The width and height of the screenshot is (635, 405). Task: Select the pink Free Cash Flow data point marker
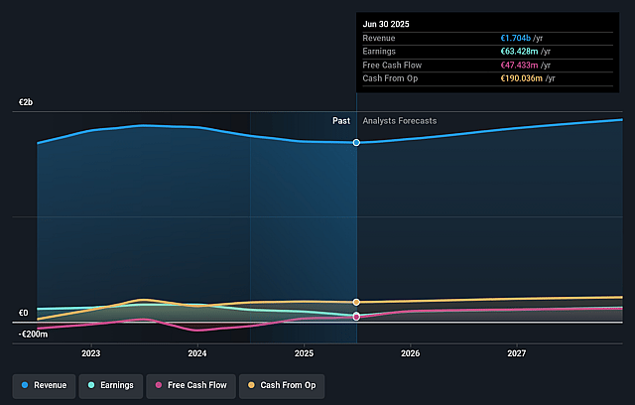pos(356,317)
